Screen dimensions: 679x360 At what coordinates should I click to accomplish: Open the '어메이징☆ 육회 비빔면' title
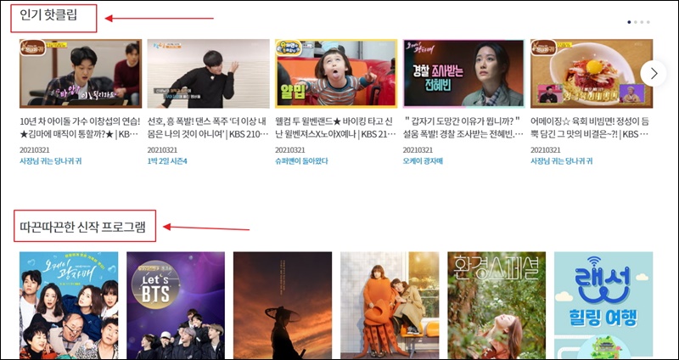pyautogui.click(x=590, y=128)
